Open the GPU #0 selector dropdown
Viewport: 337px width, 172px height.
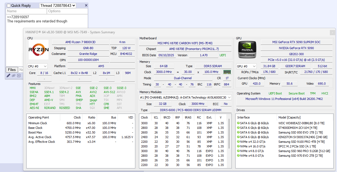247,66
